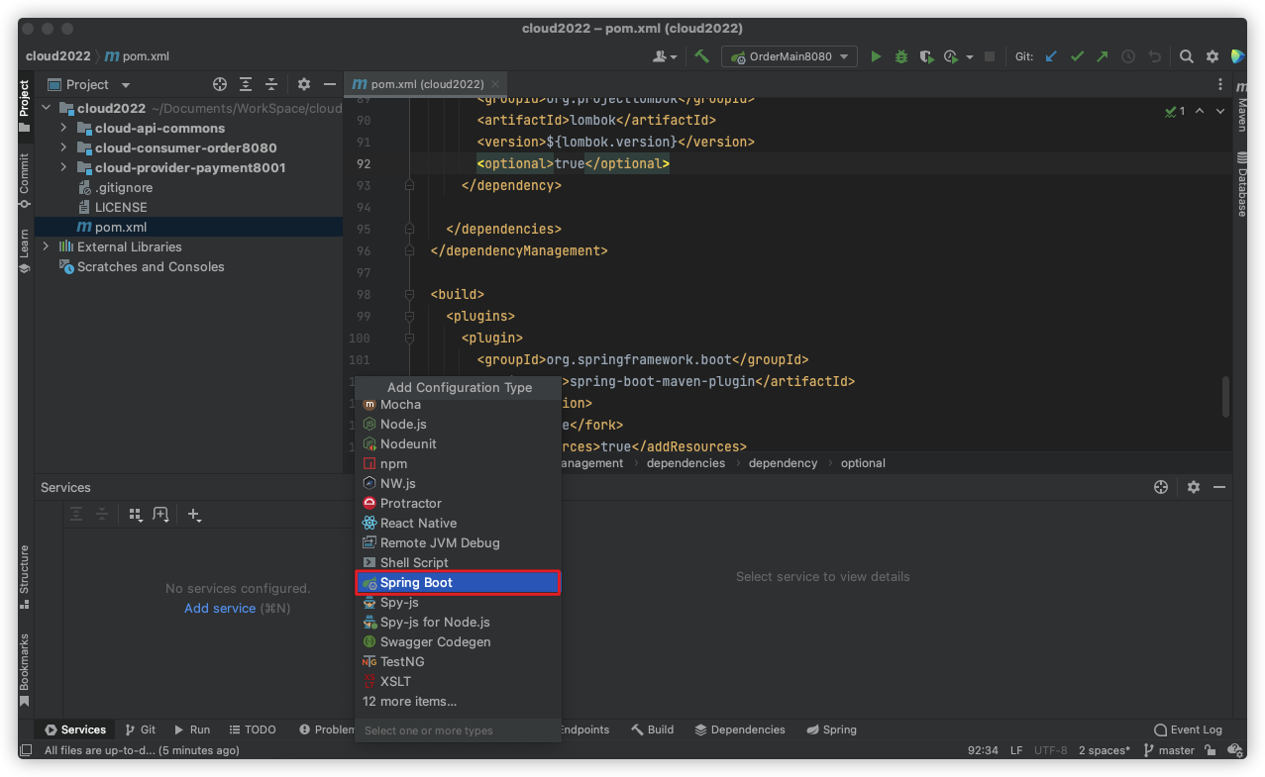Select Remote JVM Debug configuration type
This screenshot has width=1265, height=777.
tap(458, 542)
